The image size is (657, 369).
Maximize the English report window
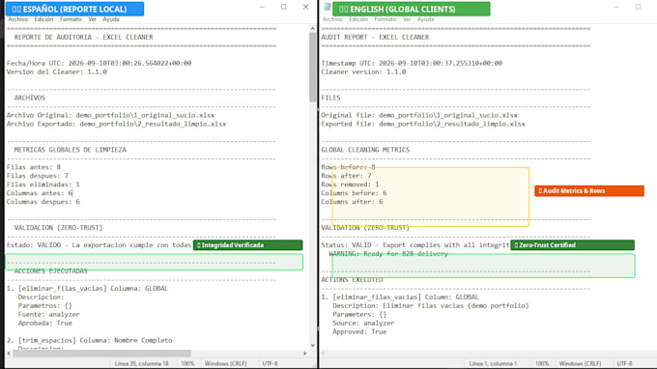point(638,7)
